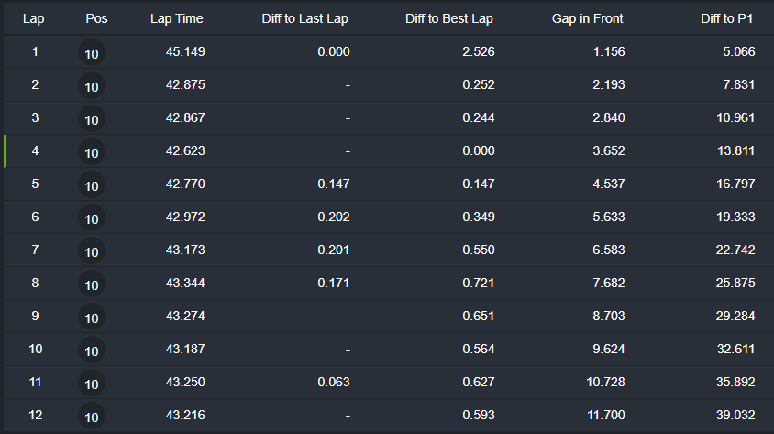The height and width of the screenshot is (434, 774).
Task: Click the position 10 badge on lap 3
Action: (x=92, y=119)
